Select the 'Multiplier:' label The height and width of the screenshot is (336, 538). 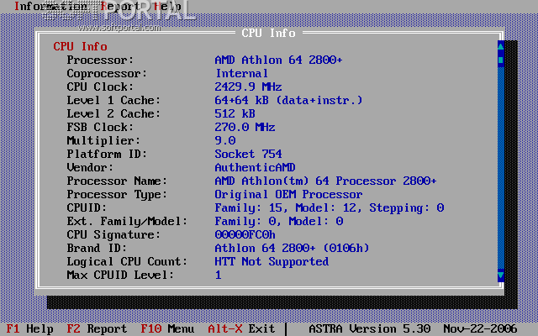[x=103, y=140]
